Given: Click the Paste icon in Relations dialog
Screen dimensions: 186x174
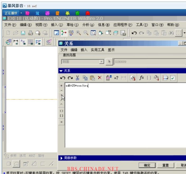Looking at the screenshot, I should (x=92, y=78).
